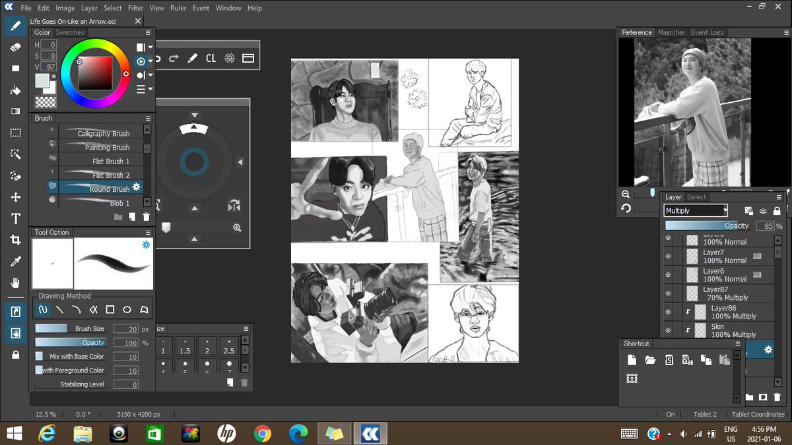The height and width of the screenshot is (445, 792).
Task: Delete the selected brush with the trash icon
Action: pos(146,216)
